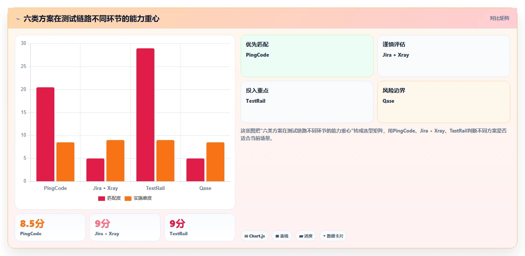The width and height of the screenshot is (525, 256).
Task: Click the TestRail x-axis label
Action: tap(155, 188)
